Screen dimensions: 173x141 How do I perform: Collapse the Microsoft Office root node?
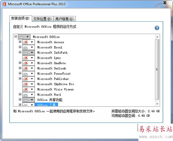coord(16,36)
